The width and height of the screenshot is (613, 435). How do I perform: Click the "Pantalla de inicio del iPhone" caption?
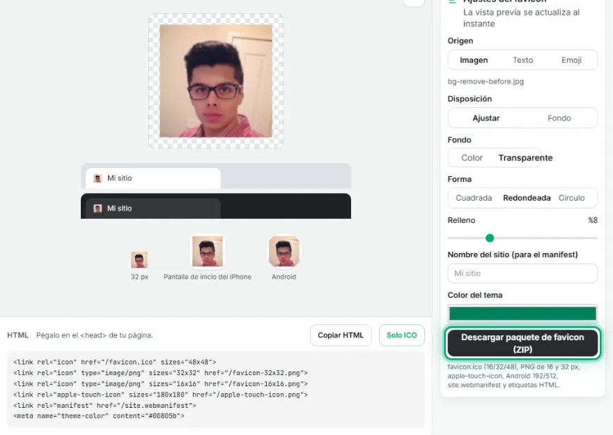pos(207,277)
